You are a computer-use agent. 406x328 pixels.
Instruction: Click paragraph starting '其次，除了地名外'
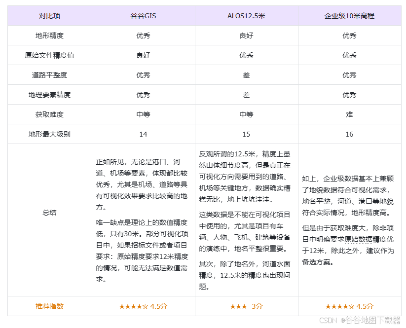pos(245,275)
